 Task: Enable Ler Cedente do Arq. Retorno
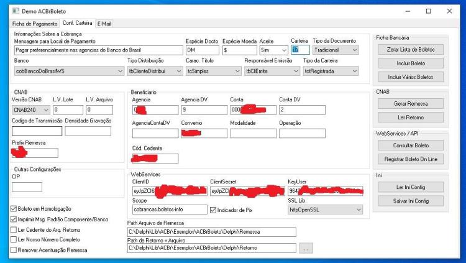pos(14,229)
